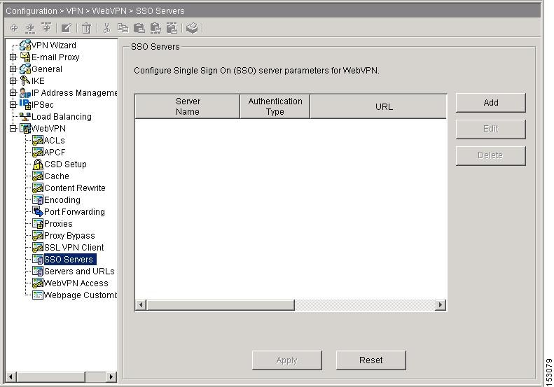Collapse the WebVPN tree node
Screen dimensions: 554x387
[x=13, y=129]
